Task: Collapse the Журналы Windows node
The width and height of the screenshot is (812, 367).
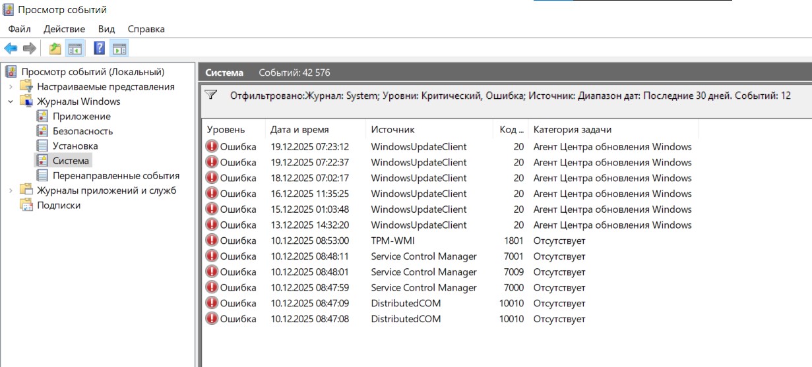Action: coord(11,101)
